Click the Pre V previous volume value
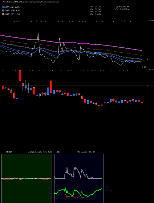The image size is (154, 203). [x=122, y=9]
